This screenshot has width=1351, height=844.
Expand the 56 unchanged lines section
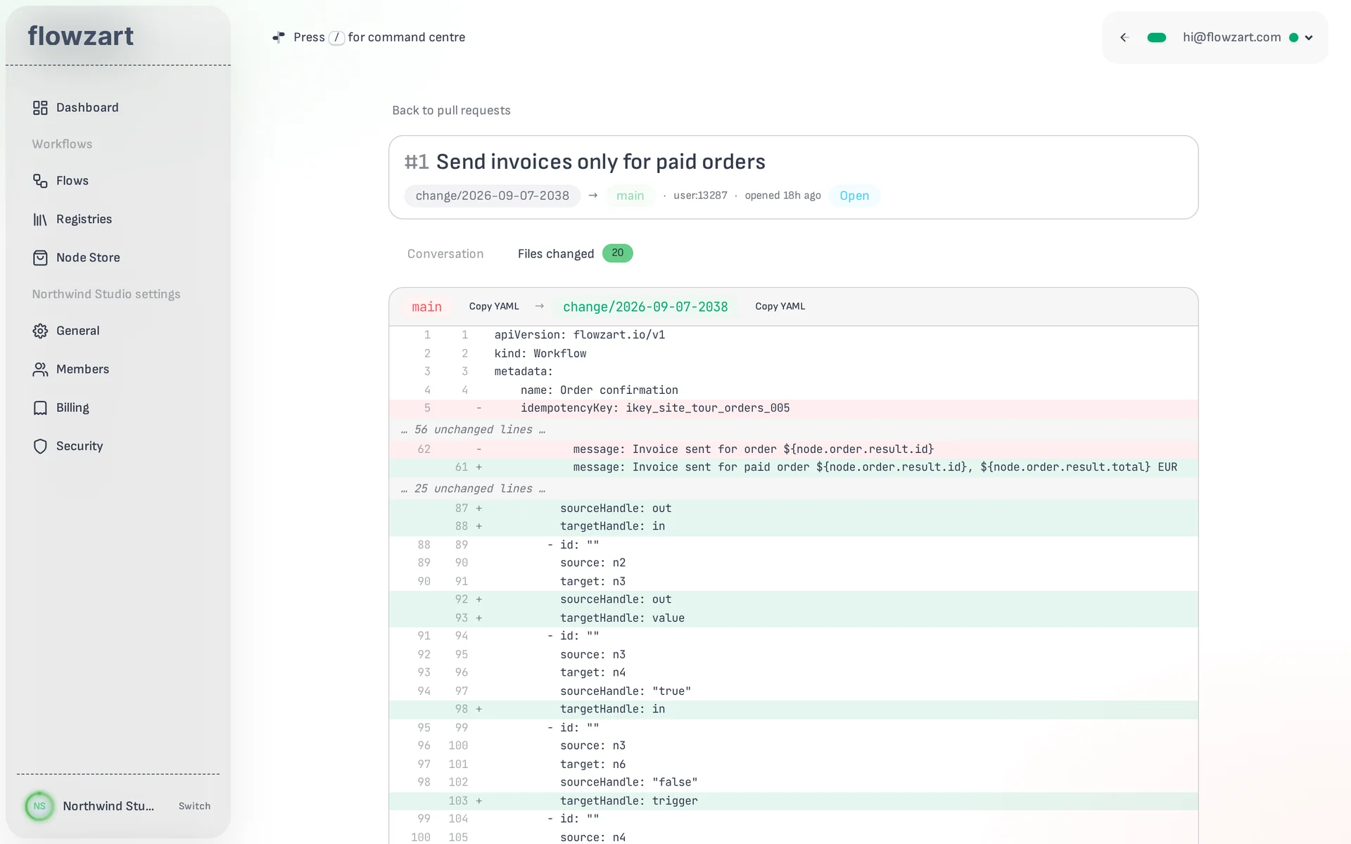pos(794,429)
